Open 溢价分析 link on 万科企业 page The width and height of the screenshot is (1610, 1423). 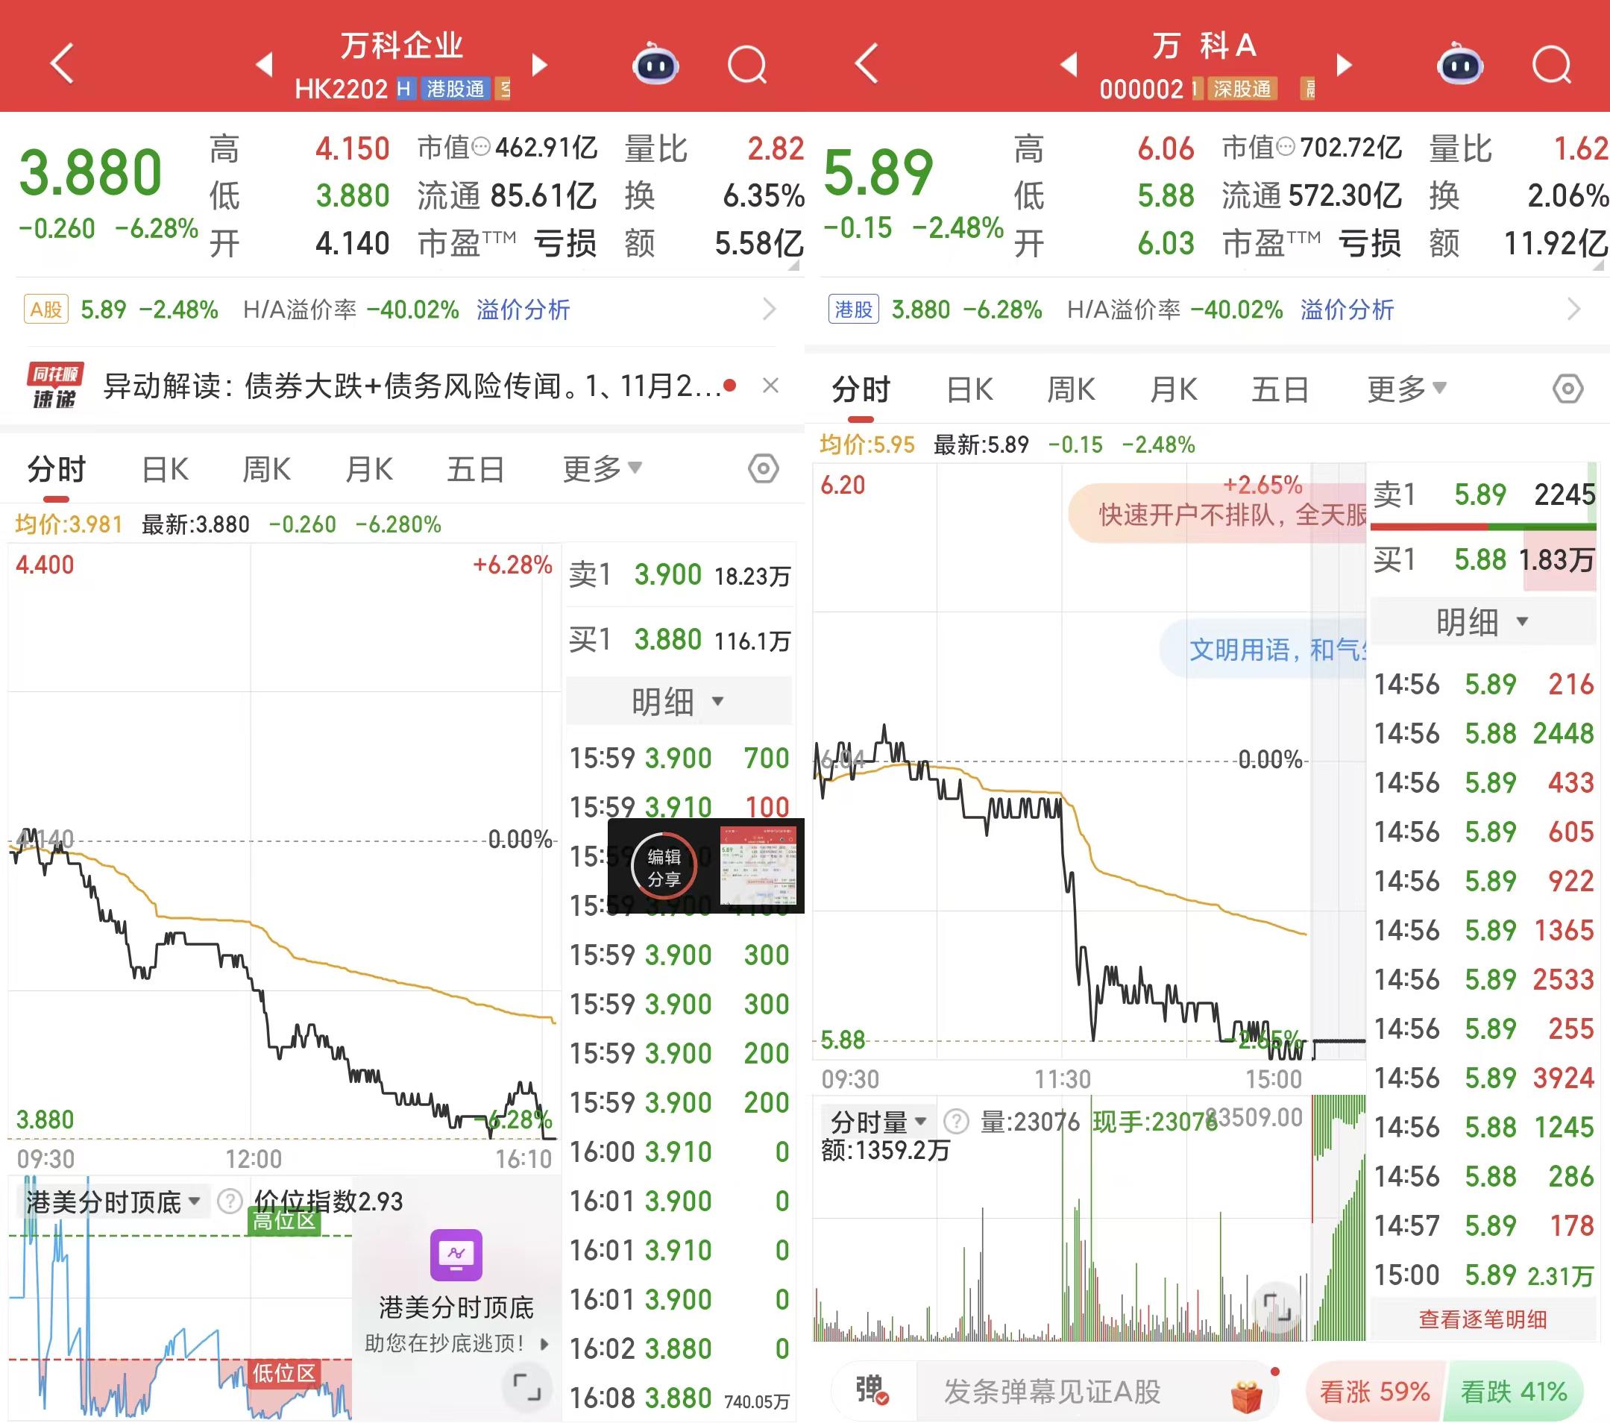(x=523, y=310)
